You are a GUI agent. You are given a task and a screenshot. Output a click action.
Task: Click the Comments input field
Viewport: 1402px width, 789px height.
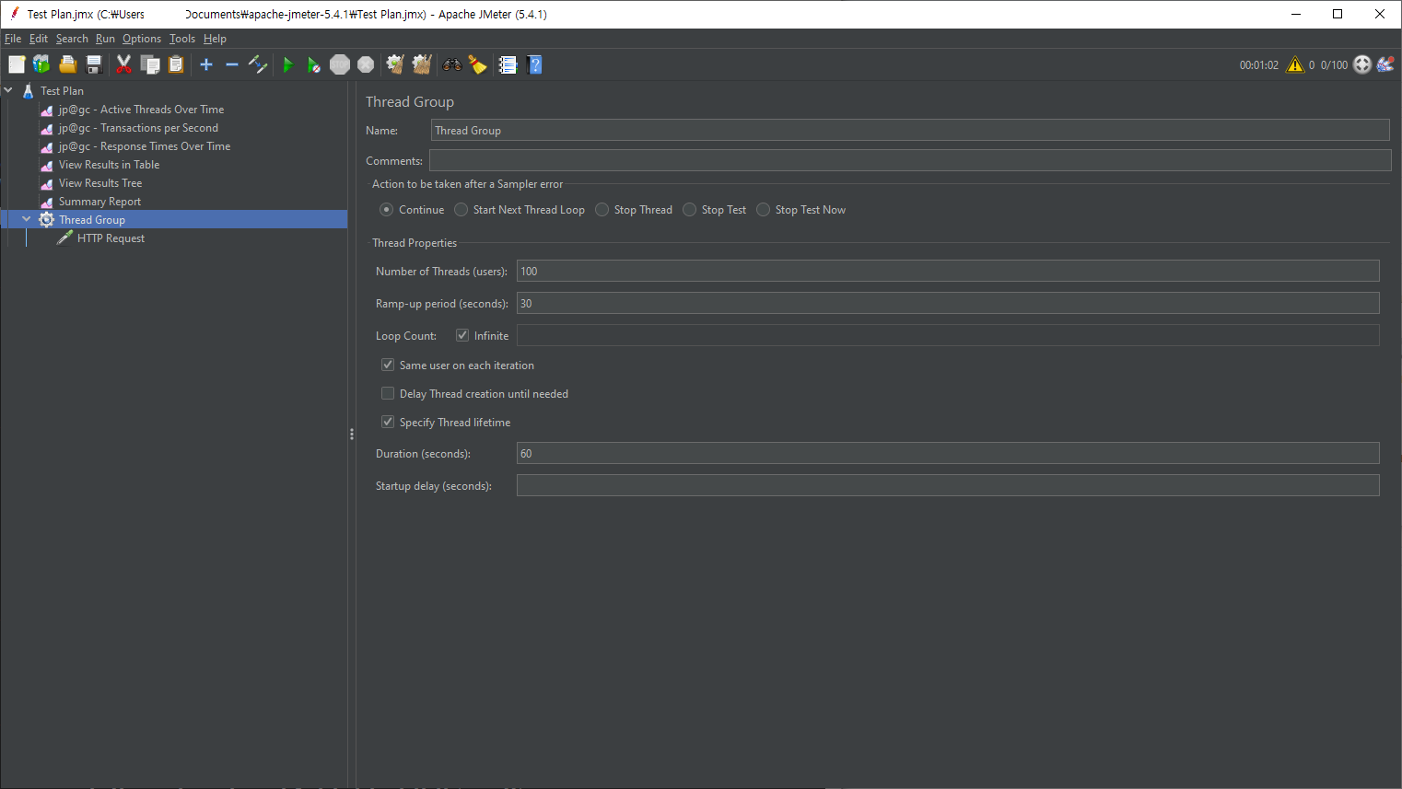(x=910, y=160)
